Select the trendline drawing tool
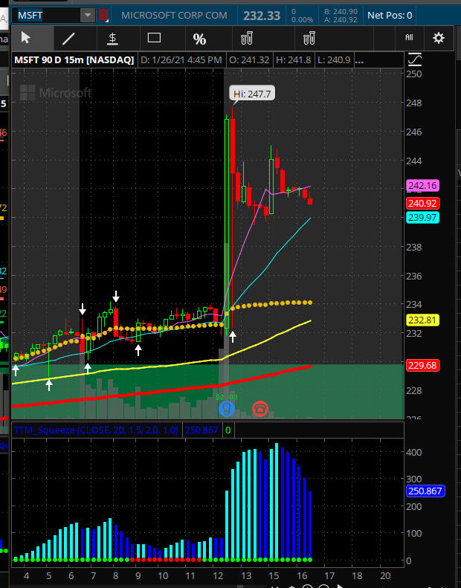 68,38
